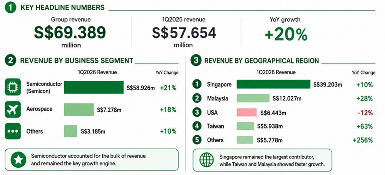Screen dimensions: 385x175
Task: Click the Others three-dots icon
Action: [x=13, y=131]
